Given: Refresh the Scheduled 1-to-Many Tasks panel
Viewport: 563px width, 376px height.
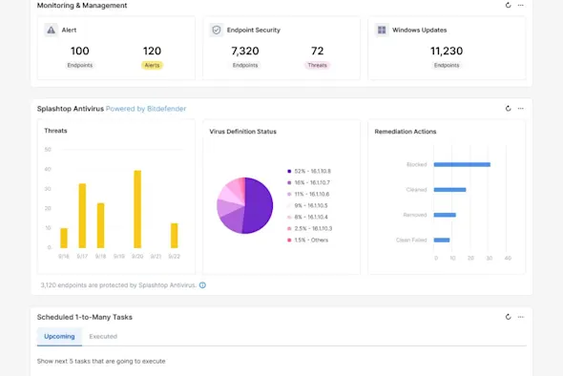Looking at the screenshot, I should [x=508, y=317].
